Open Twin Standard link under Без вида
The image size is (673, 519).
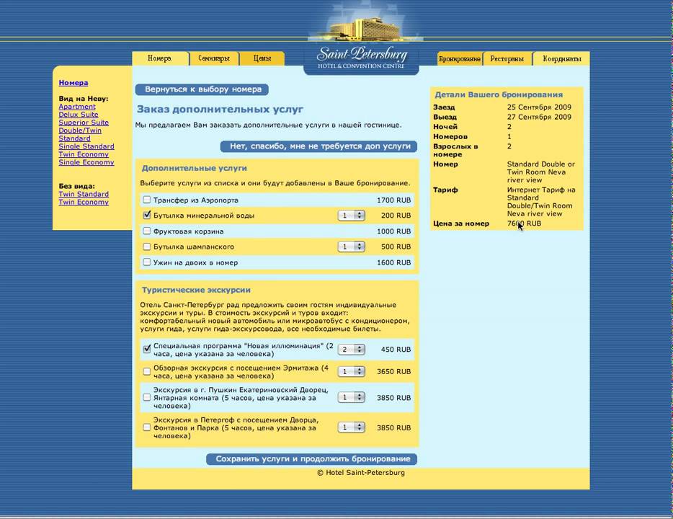[84, 194]
